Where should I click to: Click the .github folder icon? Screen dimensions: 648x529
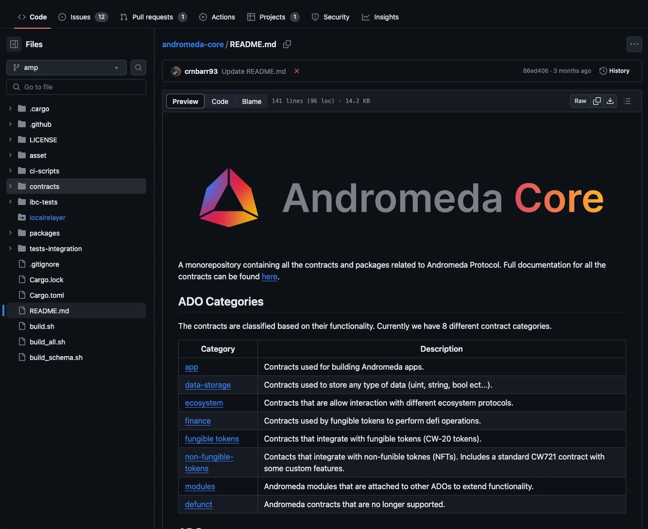[22, 124]
